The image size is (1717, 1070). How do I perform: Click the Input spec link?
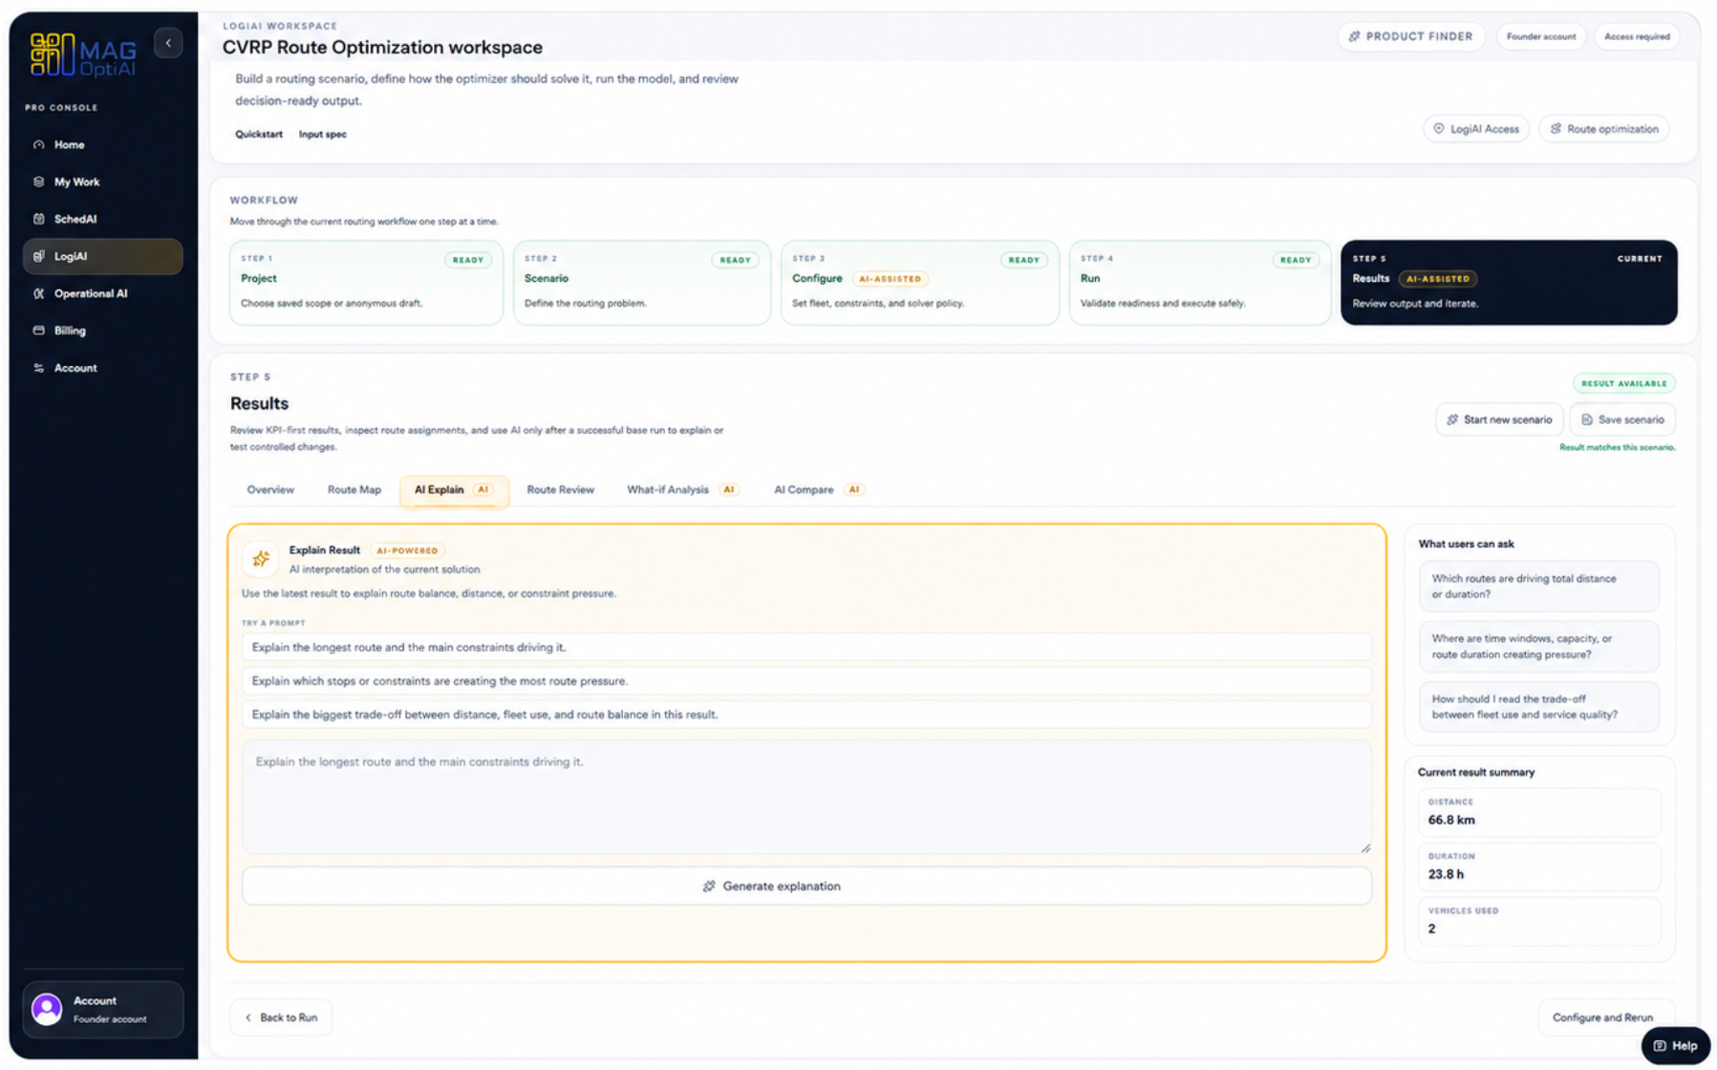[323, 134]
